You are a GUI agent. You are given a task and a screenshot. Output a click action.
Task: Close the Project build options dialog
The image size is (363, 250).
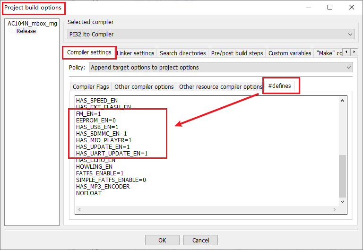[352, 7]
